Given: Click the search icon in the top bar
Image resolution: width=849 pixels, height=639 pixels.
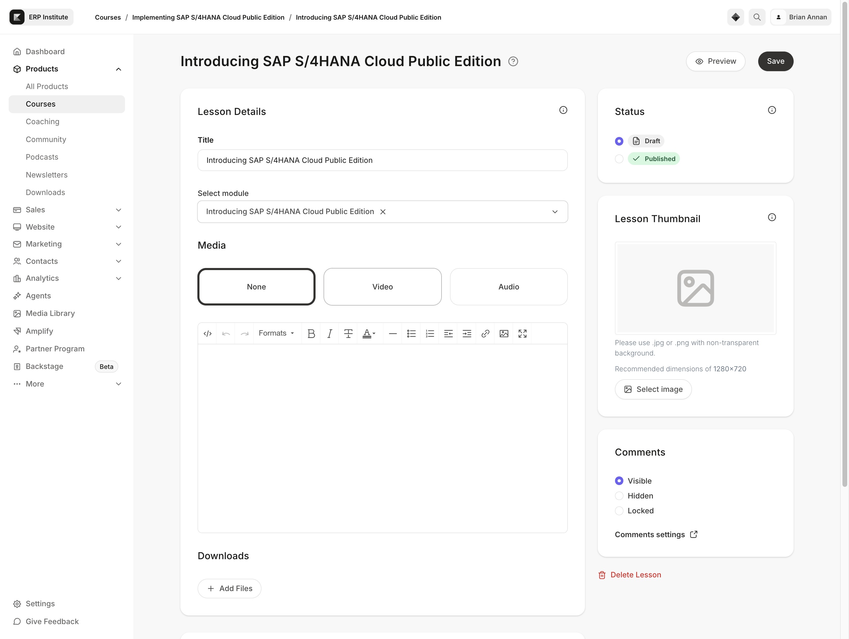Looking at the screenshot, I should coord(757,17).
